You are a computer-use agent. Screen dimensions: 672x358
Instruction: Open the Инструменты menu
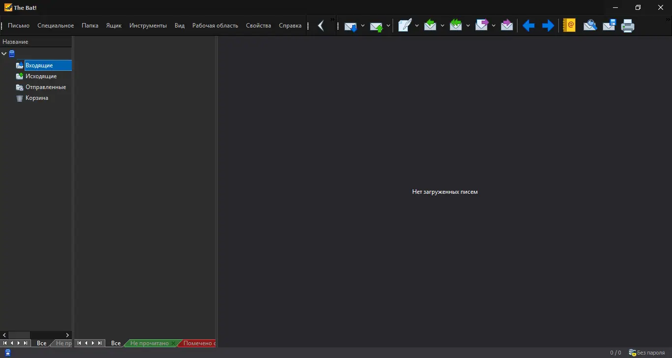[x=148, y=26]
